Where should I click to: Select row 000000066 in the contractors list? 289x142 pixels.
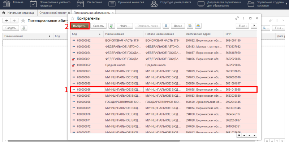pyautogui.click(x=164, y=90)
